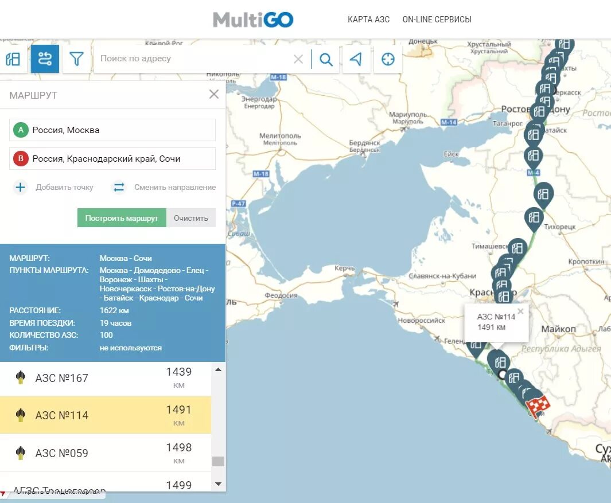Select the station marker left of Батайск
Screen dimensions: 611x503
(x=533, y=135)
